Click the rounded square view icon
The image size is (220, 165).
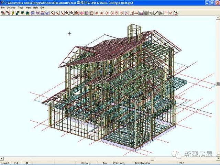tap(92, 13)
